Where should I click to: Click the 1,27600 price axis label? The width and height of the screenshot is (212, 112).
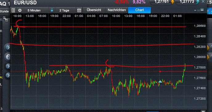point(200,78)
